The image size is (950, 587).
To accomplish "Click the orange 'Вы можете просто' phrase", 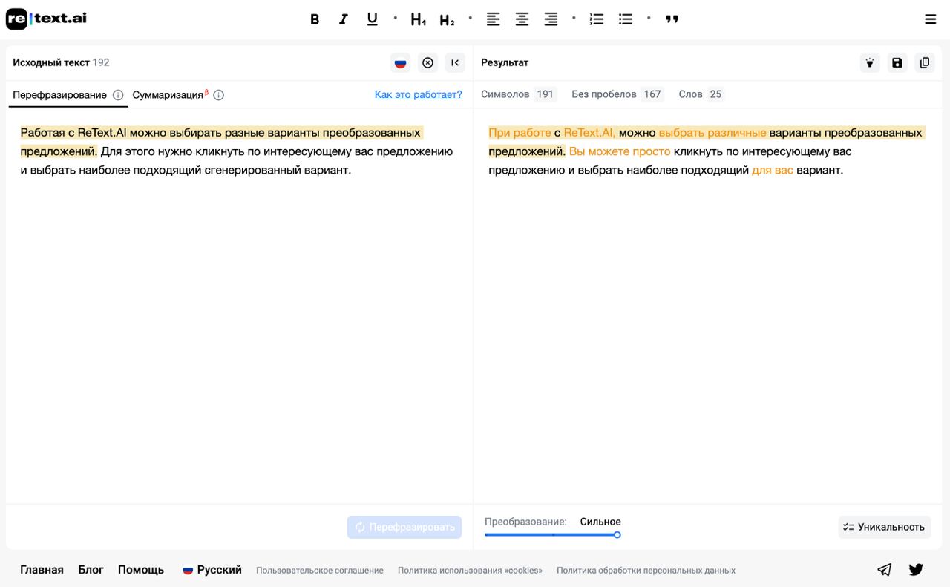I will click(620, 151).
